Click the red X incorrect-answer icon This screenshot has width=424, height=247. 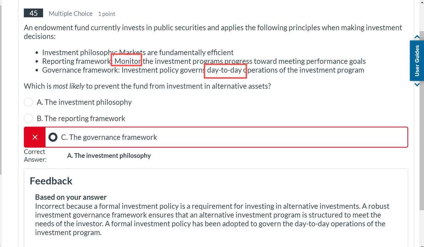click(x=35, y=137)
